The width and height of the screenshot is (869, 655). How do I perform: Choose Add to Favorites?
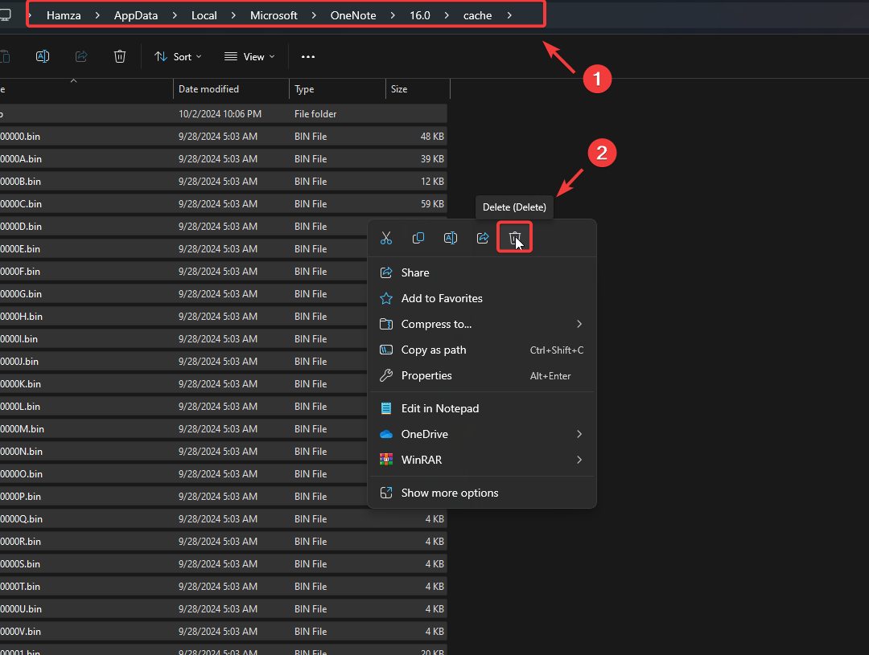click(x=481, y=298)
